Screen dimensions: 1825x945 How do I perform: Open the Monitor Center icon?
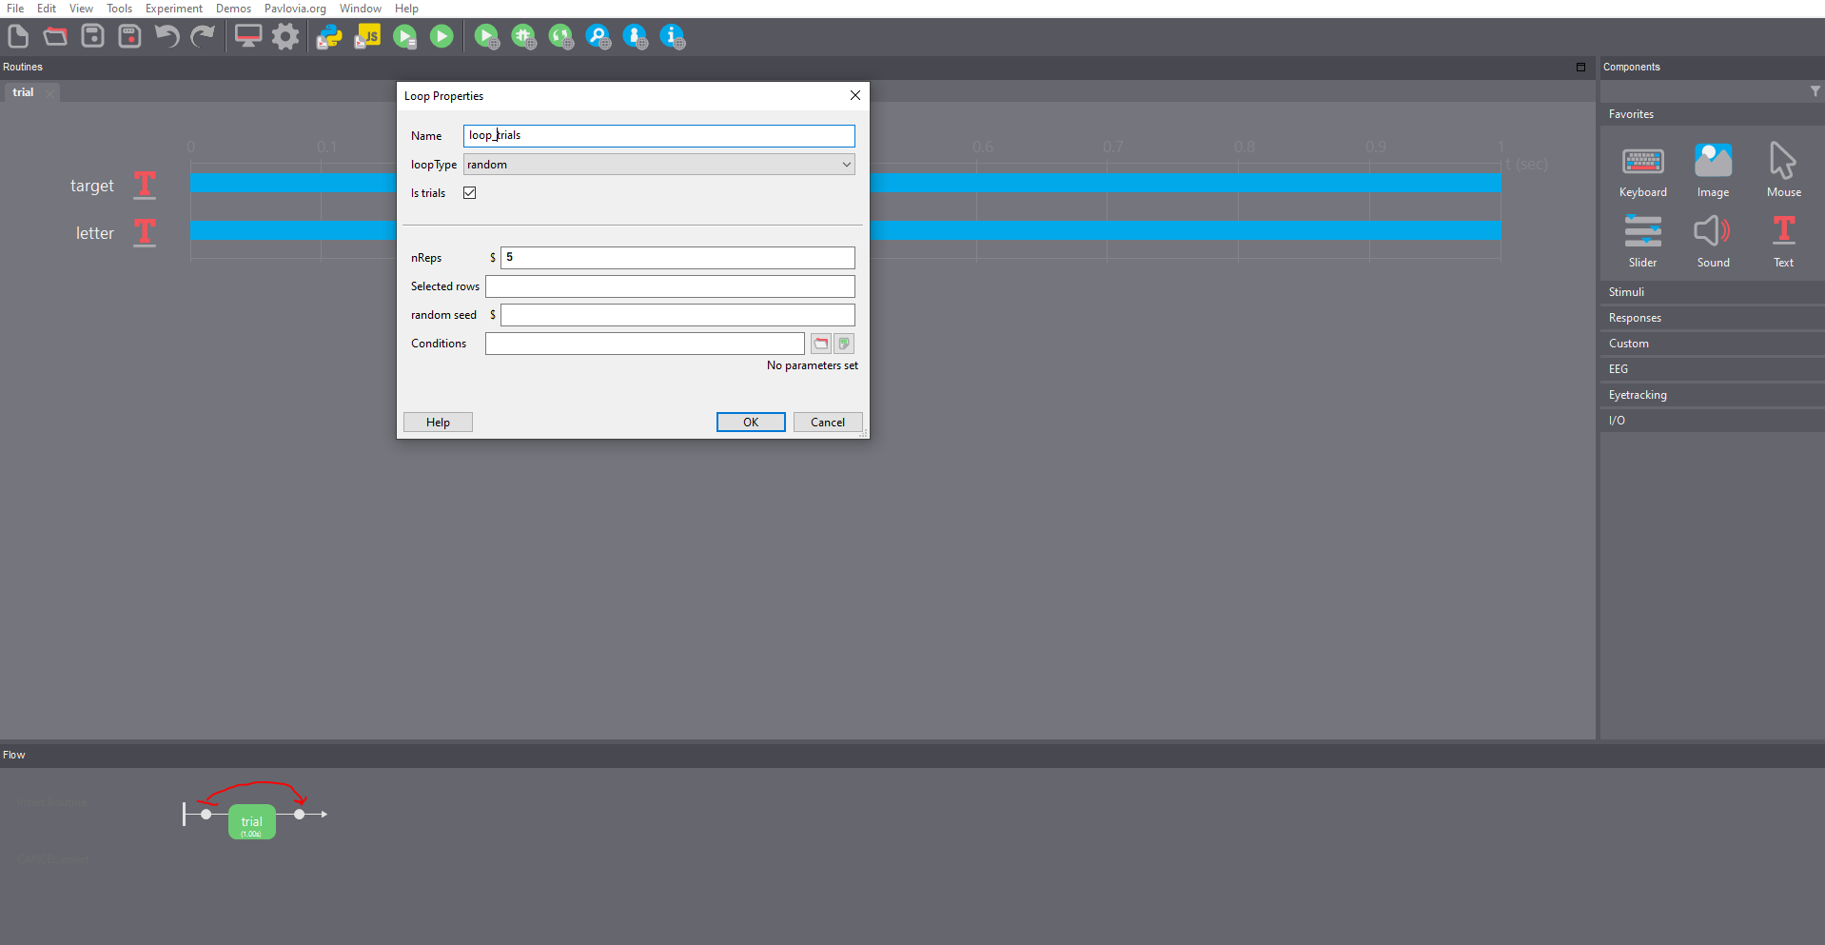tap(248, 37)
